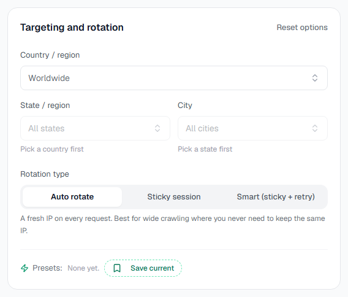Switch to Sticky session rotation
This screenshot has width=348, height=297.
174,197
